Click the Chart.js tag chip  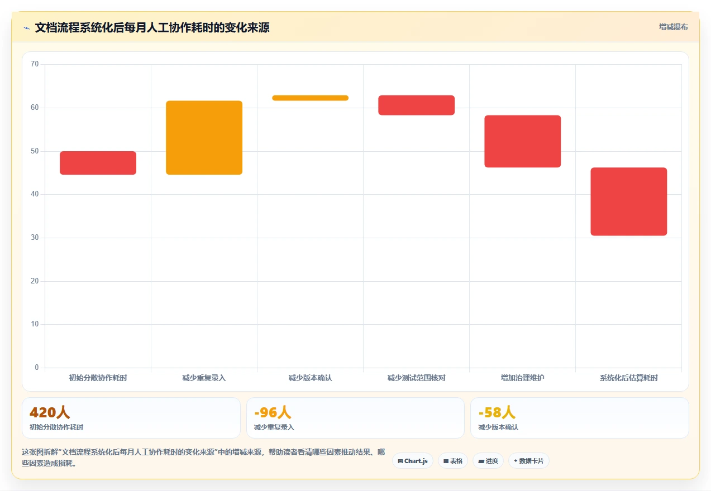(x=413, y=461)
